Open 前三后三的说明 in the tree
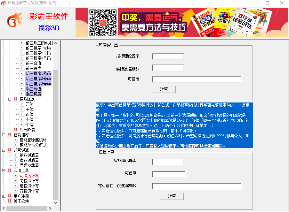The width and height of the screenshot is (289, 212). click(x=39, y=43)
